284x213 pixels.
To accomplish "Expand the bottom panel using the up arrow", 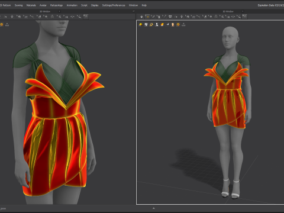I will [x=154, y=208].
